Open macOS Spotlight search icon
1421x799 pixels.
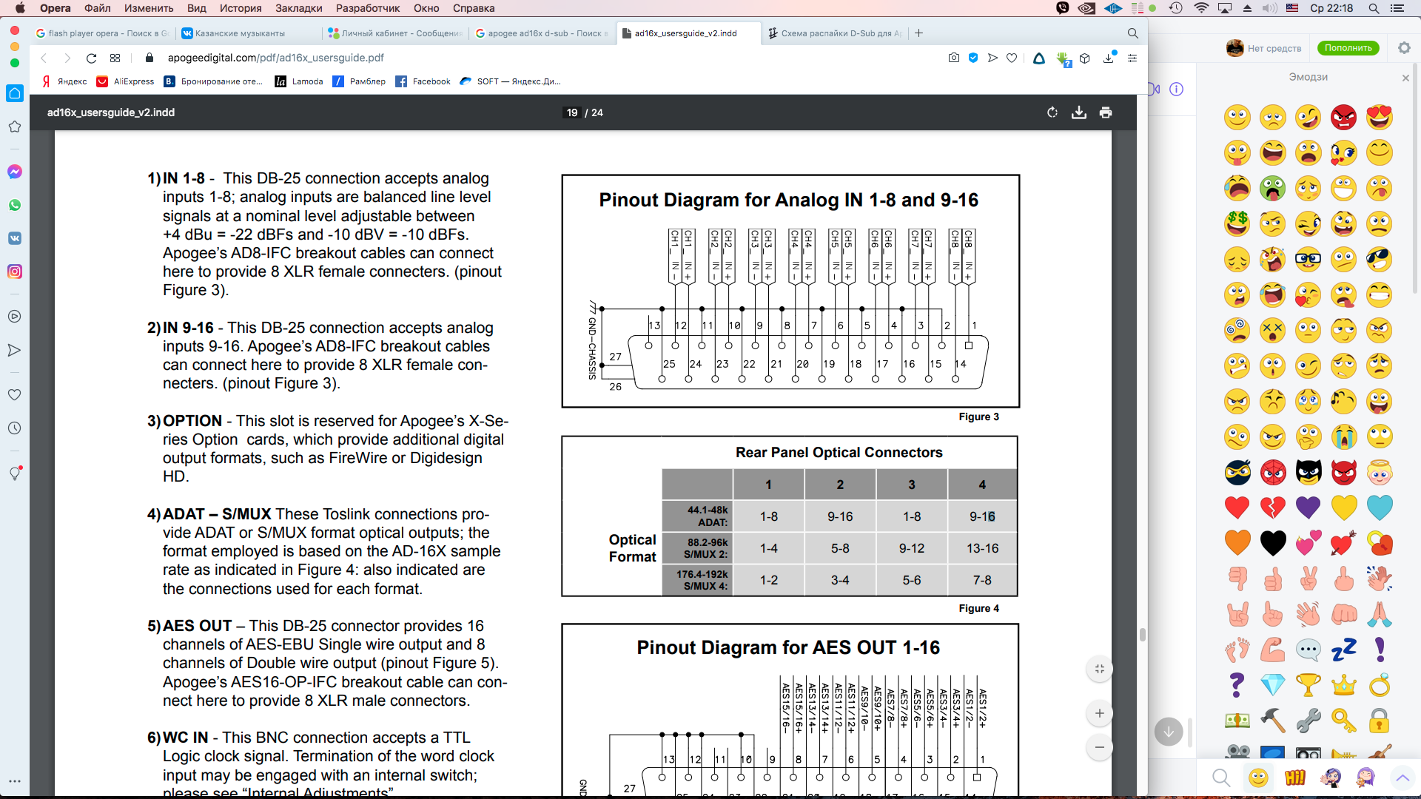tap(1374, 8)
